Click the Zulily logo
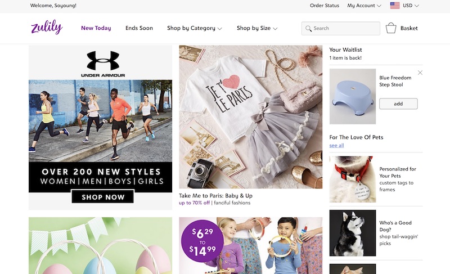Viewport: 450px width, 274px height. click(x=47, y=27)
